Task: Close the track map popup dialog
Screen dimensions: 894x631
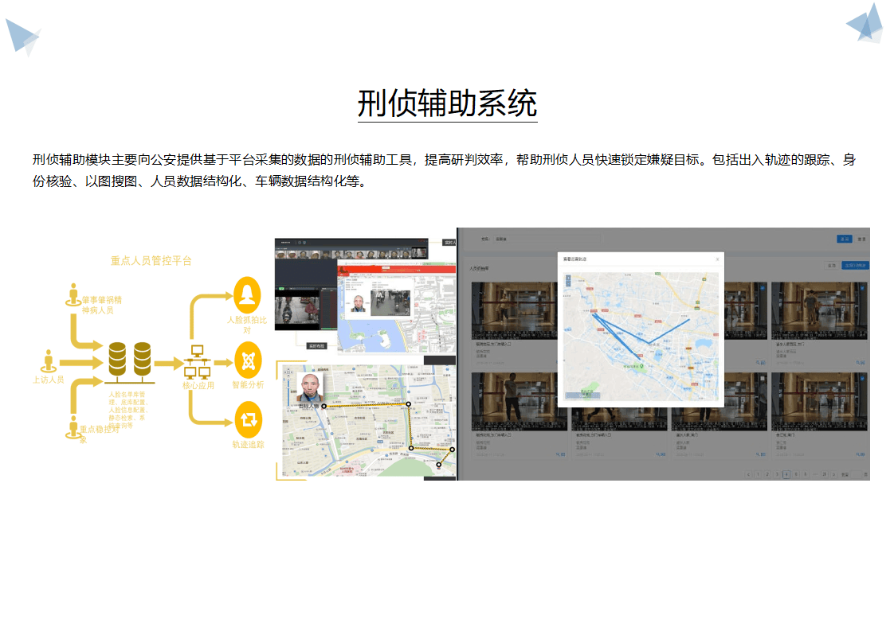Action: (717, 259)
